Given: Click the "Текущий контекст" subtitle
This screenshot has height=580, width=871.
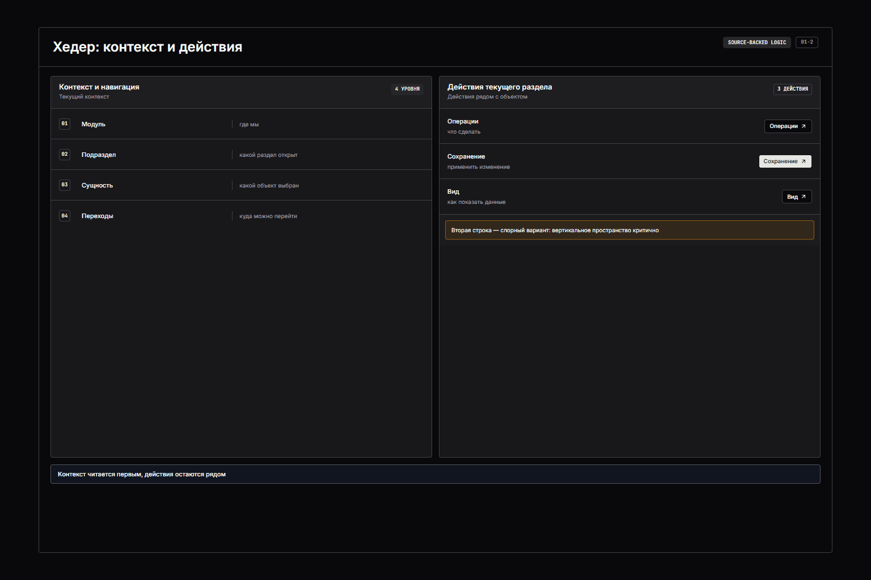Looking at the screenshot, I should tap(84, 97).
